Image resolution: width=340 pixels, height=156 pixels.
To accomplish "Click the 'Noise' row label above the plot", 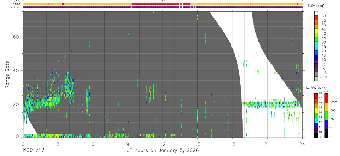I will (17, 4).
